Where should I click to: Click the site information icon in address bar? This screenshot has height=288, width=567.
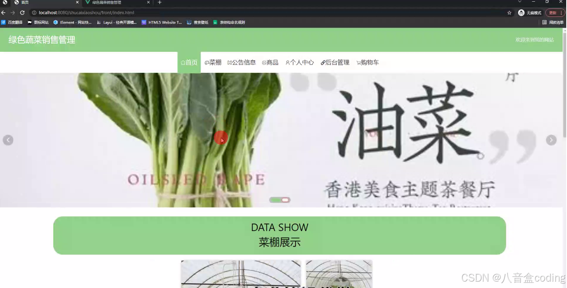tap(34, 13)
